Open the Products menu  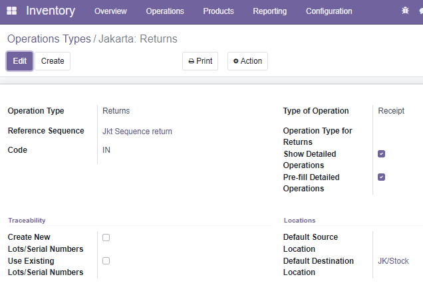(218, 11)
